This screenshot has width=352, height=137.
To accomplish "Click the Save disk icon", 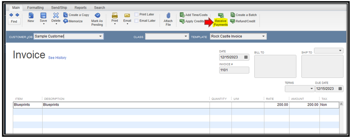I will click(x=43, y=16).
